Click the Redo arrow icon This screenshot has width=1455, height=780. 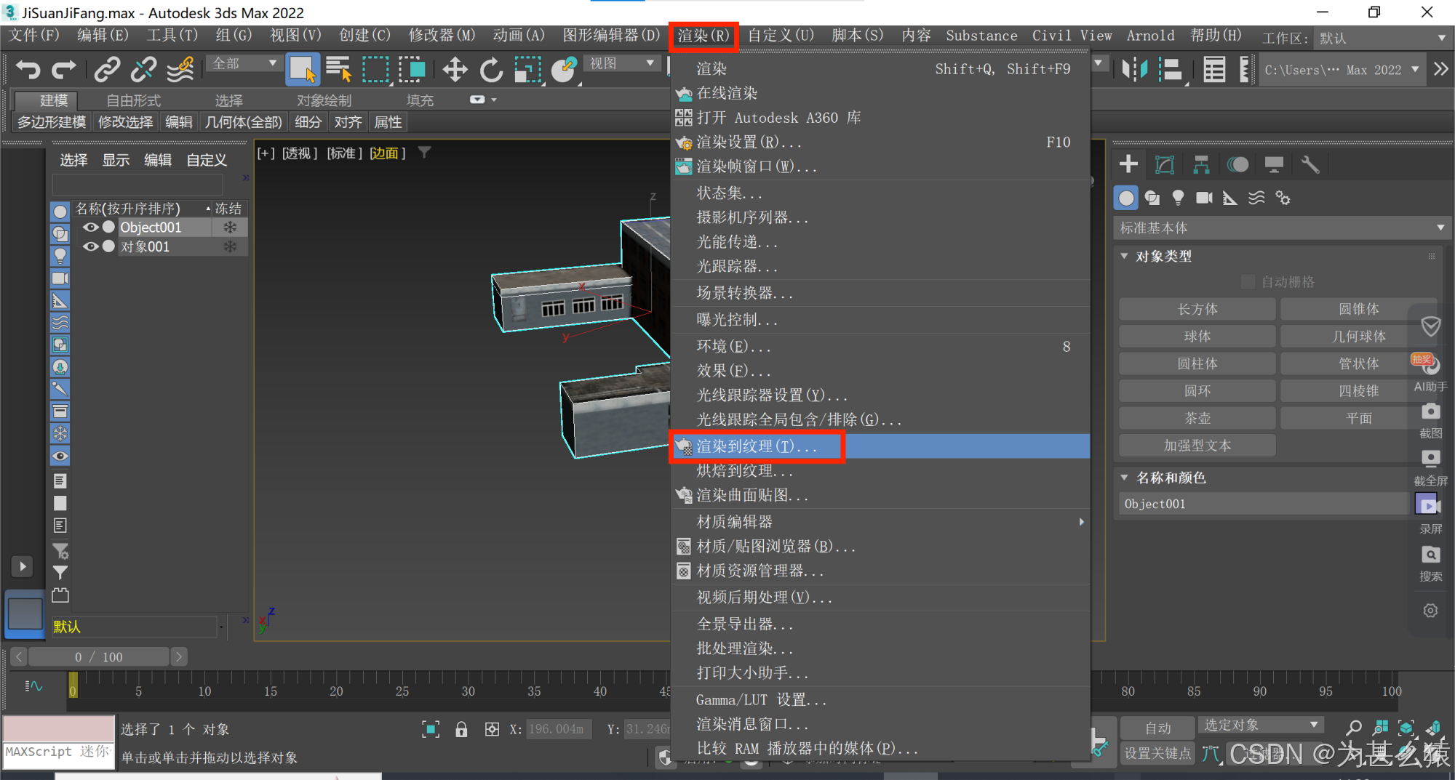pyautogui.click(x=63, y=70)
